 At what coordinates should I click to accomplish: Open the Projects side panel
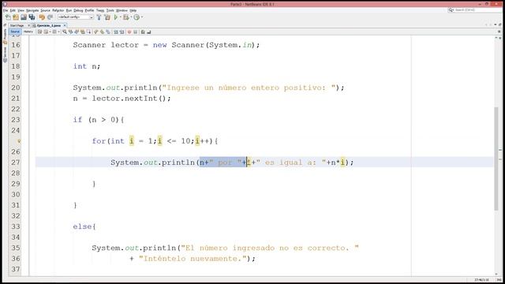[5, 37]
